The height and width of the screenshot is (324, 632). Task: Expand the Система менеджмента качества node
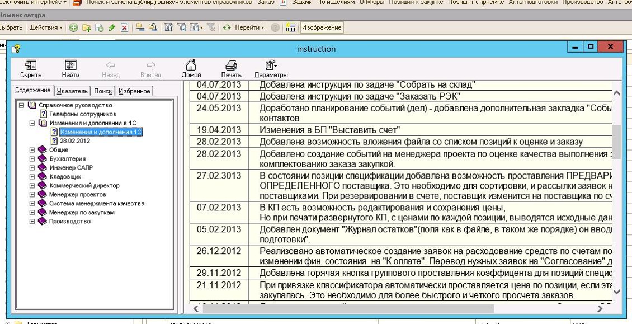point(32,203)
